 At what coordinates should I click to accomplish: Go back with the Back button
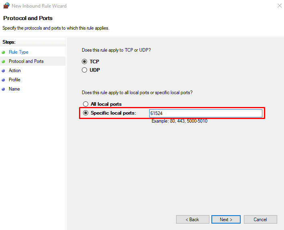pos(193,220)
